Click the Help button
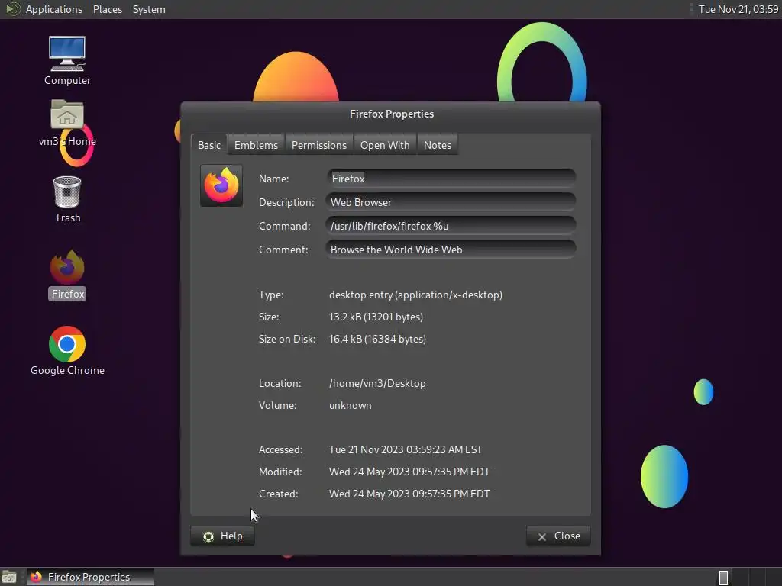 [222, 536]
